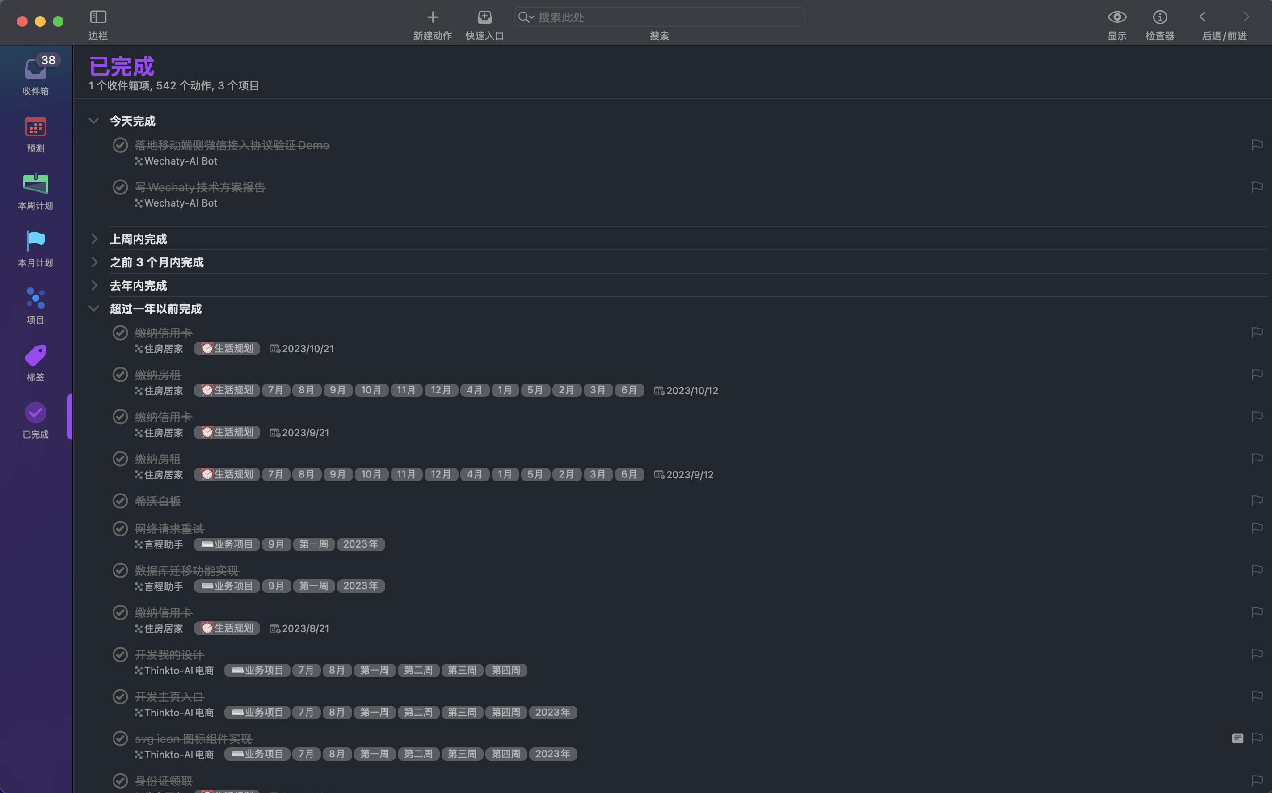Uncheck 写 Wechaty 技术方案报告 status circle

click(120, 187)
